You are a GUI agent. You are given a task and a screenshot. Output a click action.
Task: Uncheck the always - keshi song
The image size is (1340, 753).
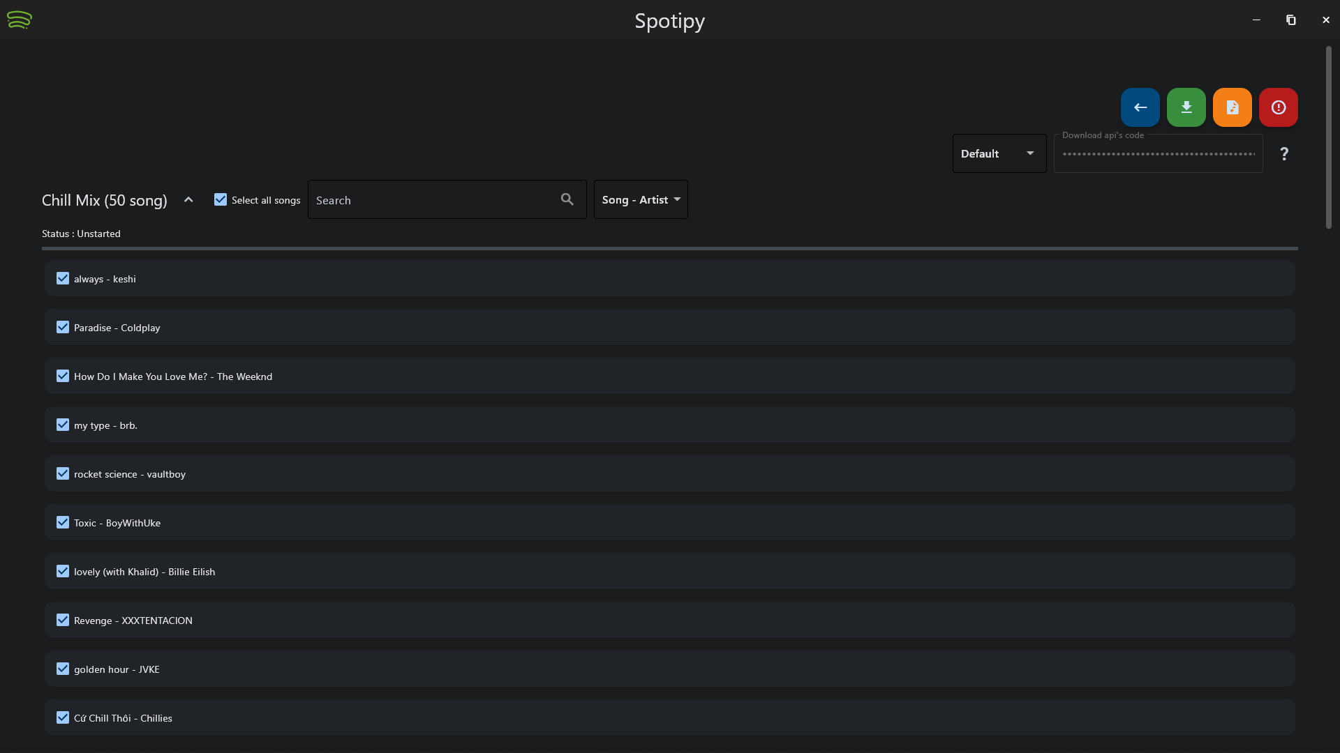tap(63, 278)
